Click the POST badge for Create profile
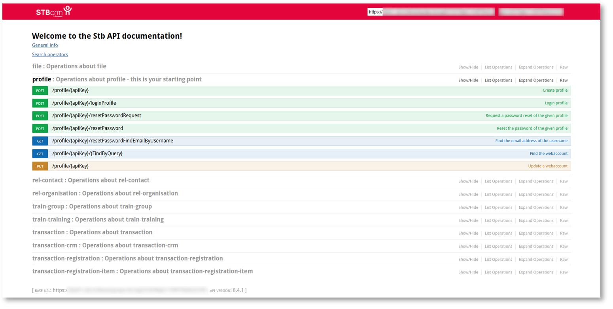Image resolution: width=613 pixels, height=309 pixels. [x=40, y=90]
